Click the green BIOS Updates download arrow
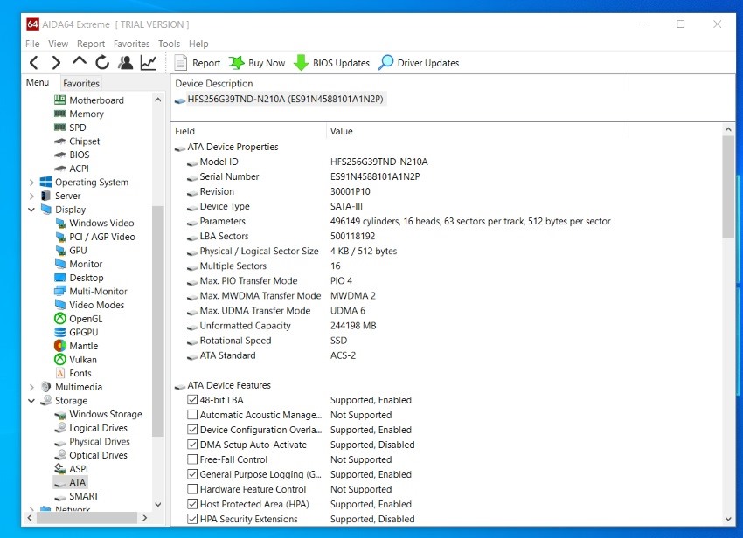Image resolution: width=743 pixels, height=538 pixels. pyautogui.click(x=301, y=63)
